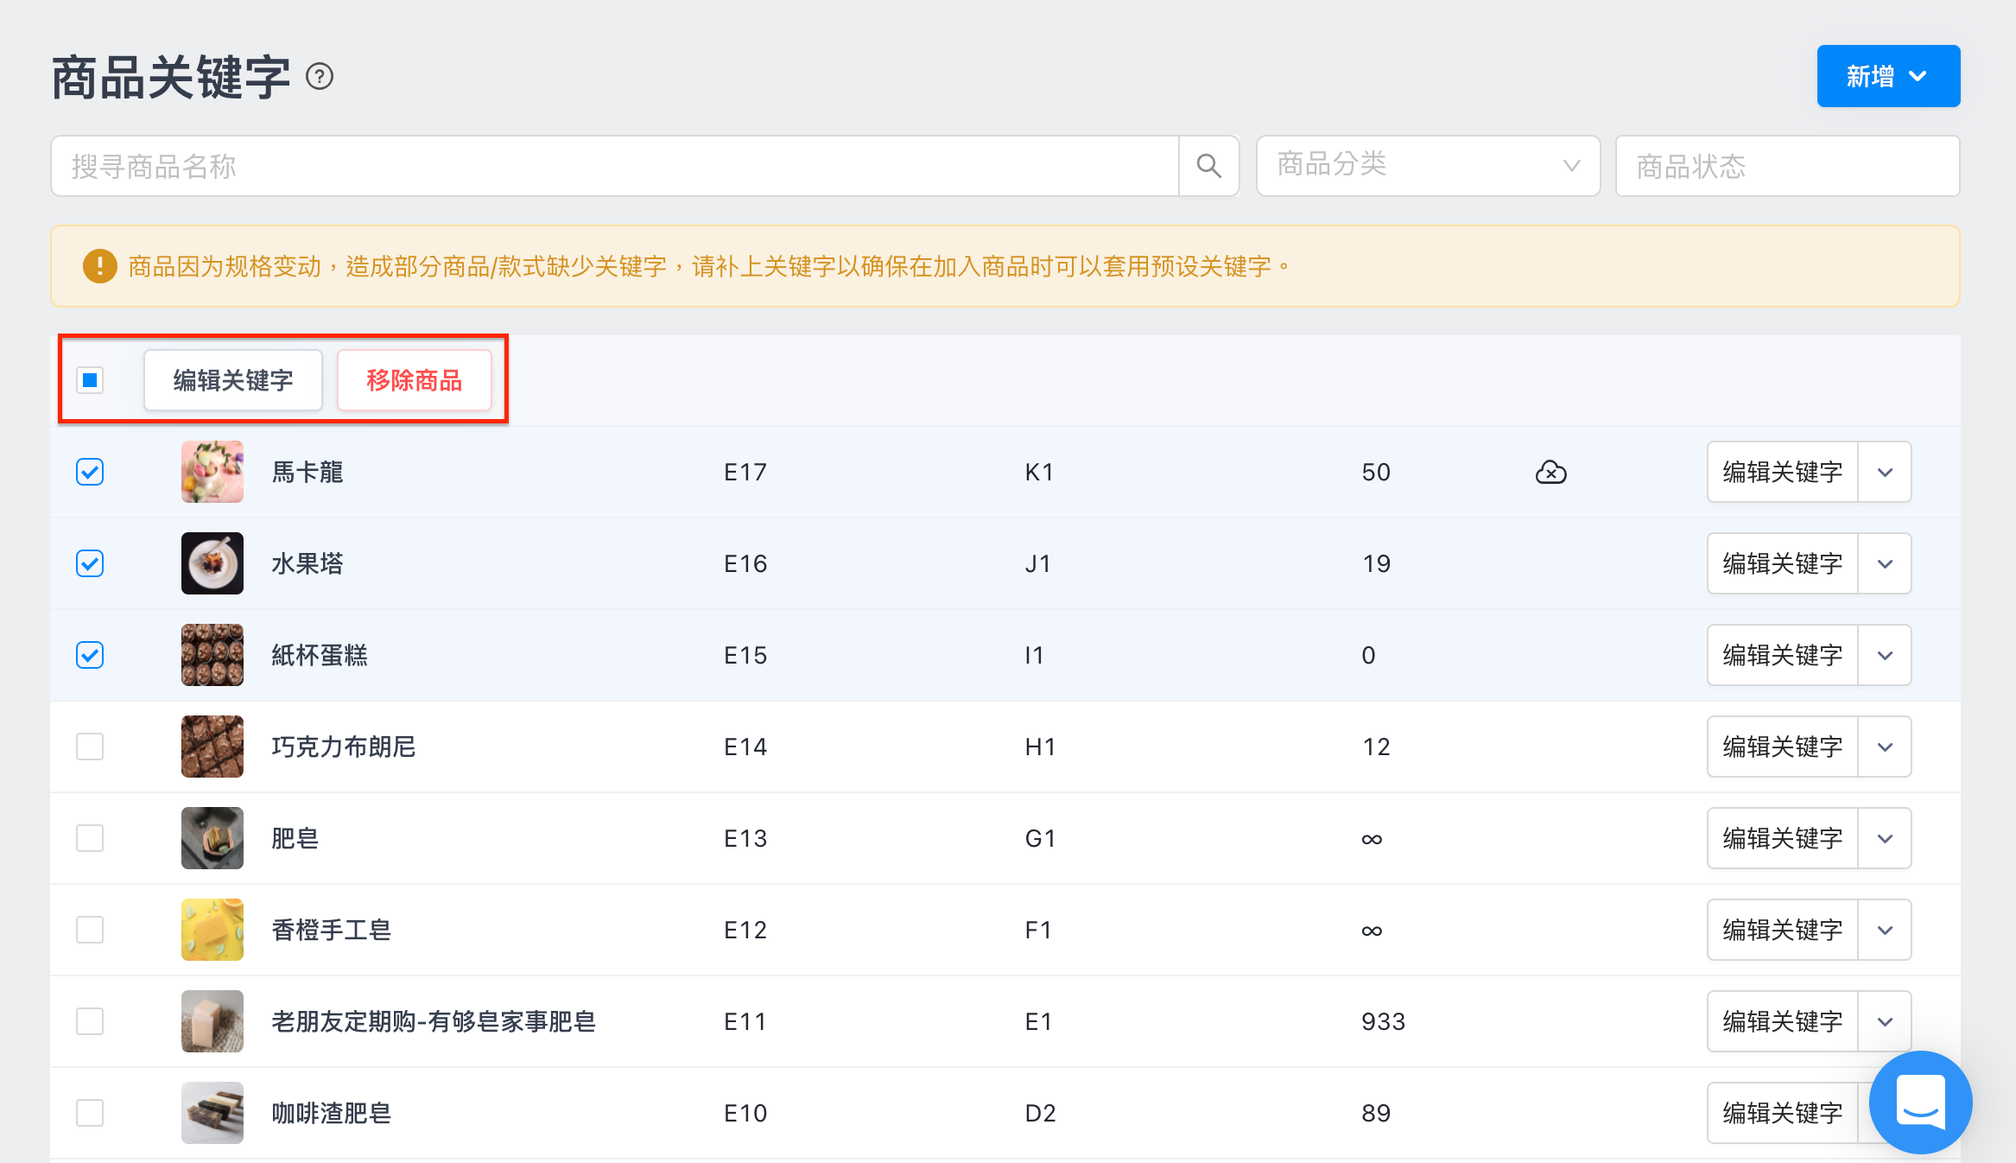Open the 新增 dropdown button
Viewport: 2016px width, 1163px height.
coord(1888,76)
